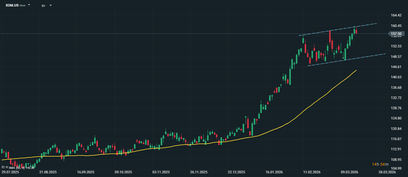Open the D1 timeframe dropdown arrow

click(x=50, y=5)
